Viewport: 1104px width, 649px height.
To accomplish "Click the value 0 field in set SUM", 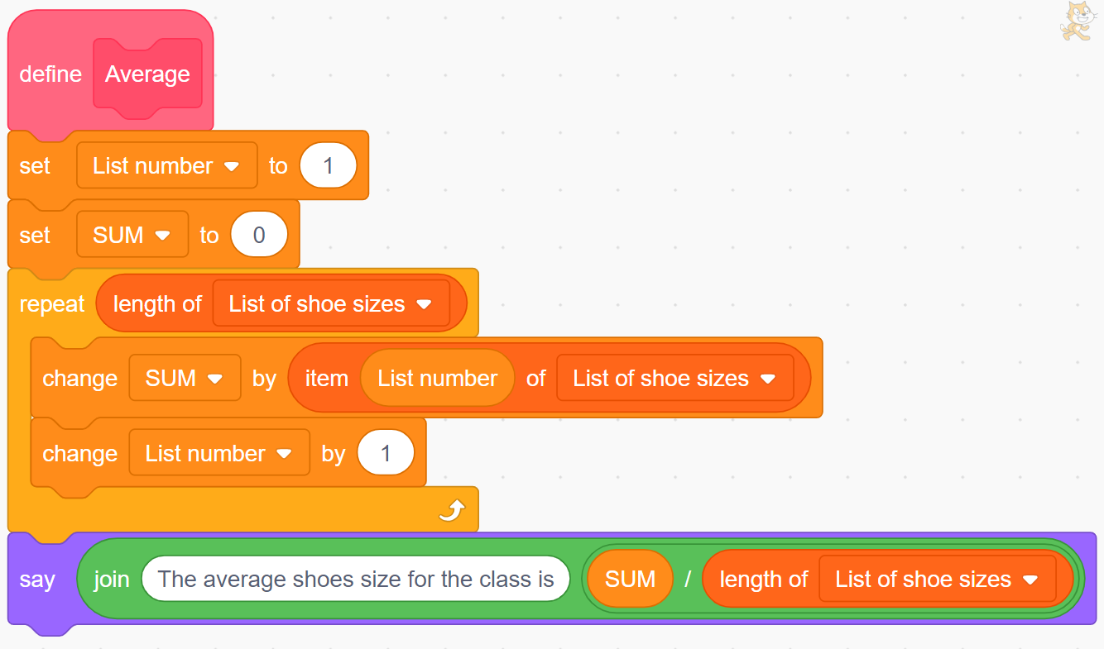I will click(x=259, y=236).
